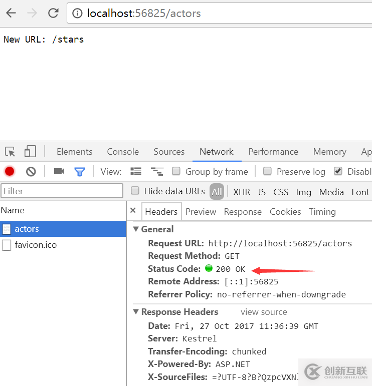372x386 pixels.
Task: Select the Network tab
Action: point(217,152)
